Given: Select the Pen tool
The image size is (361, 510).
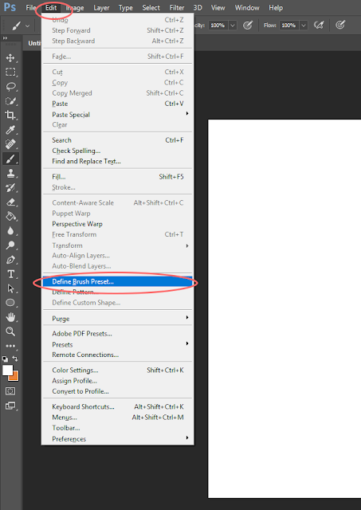Looking at the screenshot, I should 10,260.
